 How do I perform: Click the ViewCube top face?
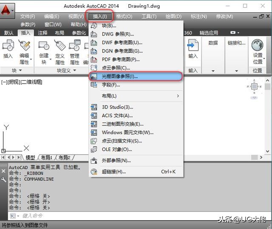pos(254,87)
